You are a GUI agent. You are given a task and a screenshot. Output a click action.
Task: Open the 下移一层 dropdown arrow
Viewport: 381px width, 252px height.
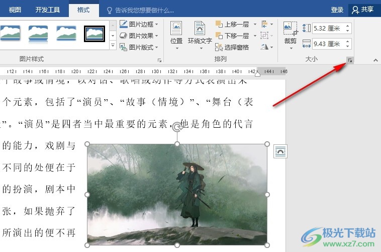(255, 36)
